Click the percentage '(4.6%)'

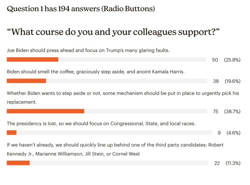[233, 133]
